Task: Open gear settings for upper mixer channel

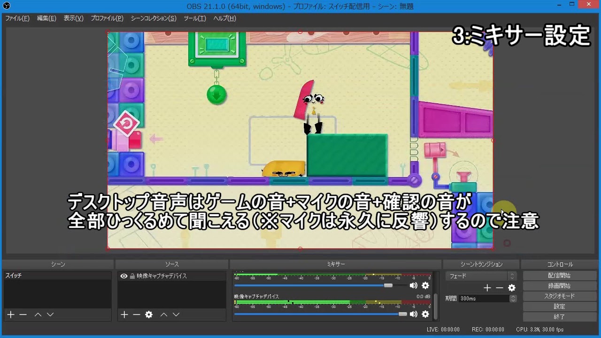Action: coord(425,285)
